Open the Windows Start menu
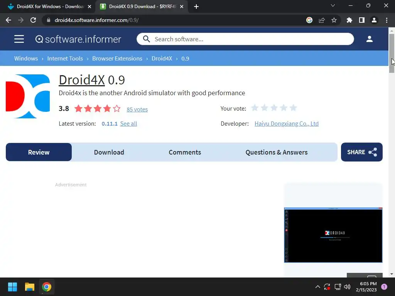395x296 pixels. coord(12,287)
